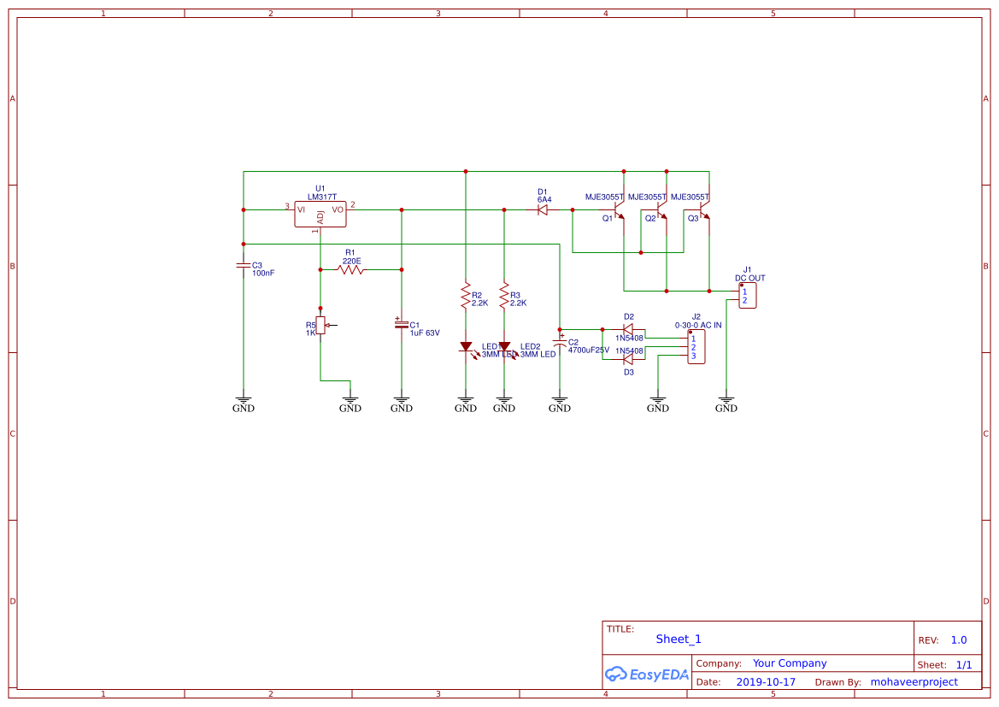Click the EasyEDA logo in title block

646,674
